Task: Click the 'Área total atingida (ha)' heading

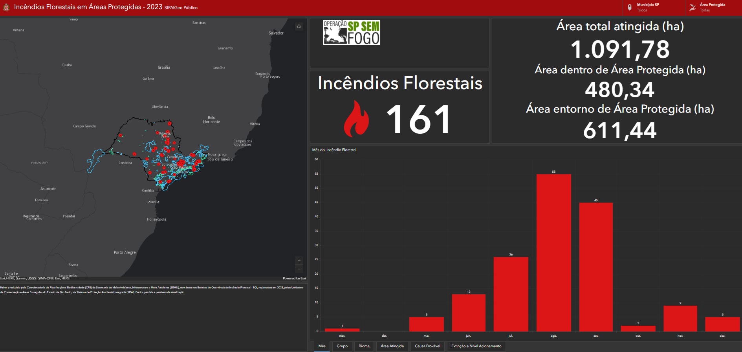Action: click(620, 26)
